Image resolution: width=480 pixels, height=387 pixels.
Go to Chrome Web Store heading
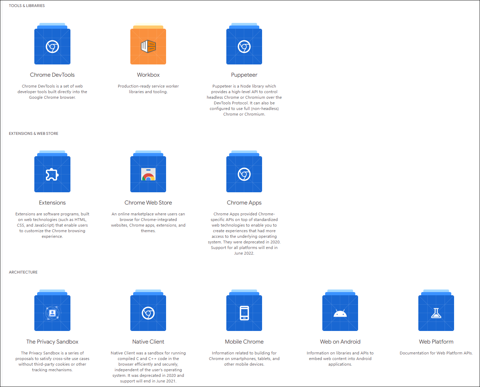[148, 203]
